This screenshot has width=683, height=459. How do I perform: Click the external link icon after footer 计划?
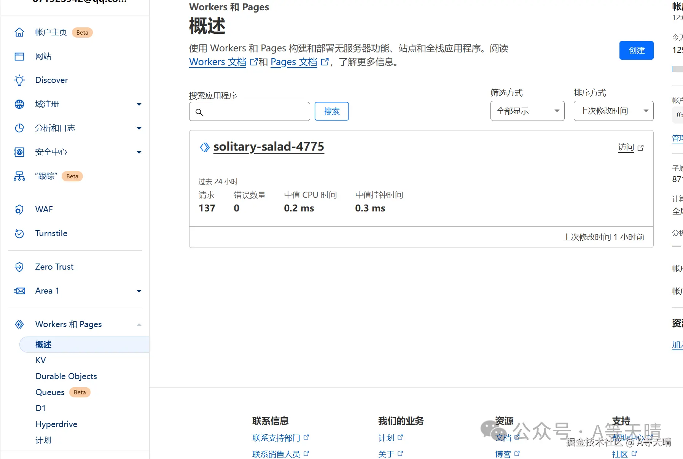click(400, 437)
